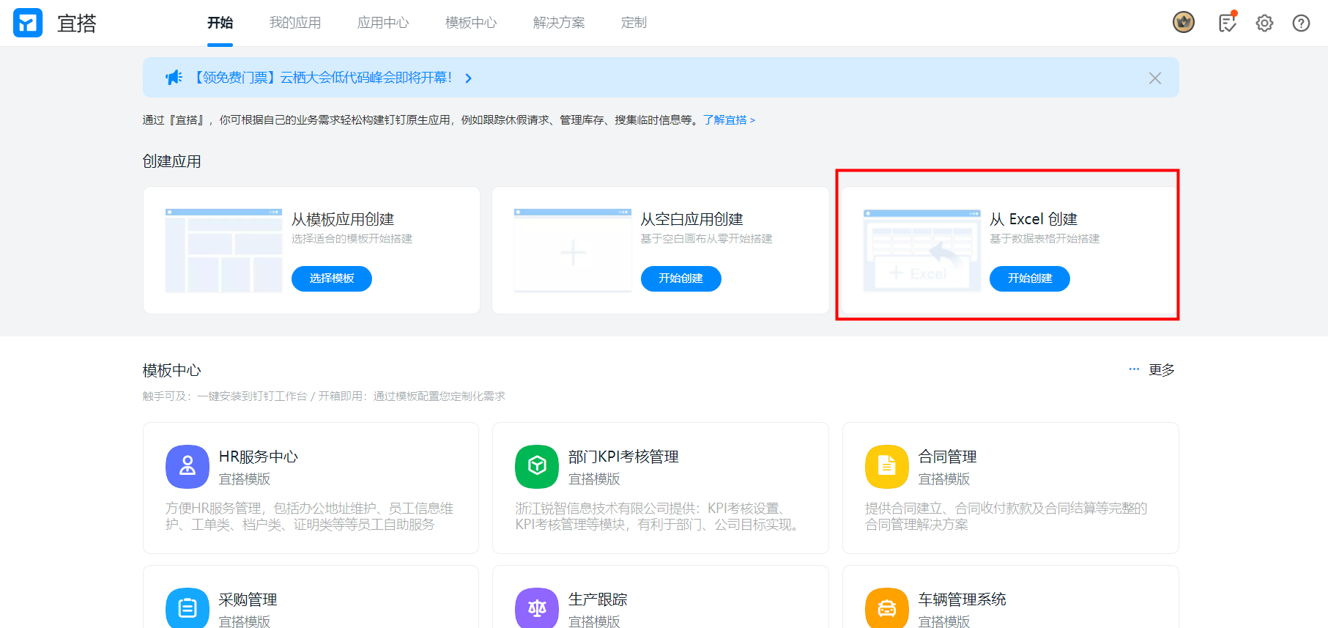This screenshot has height=628, width=1328.
Task: Open the 模板中心 tab
Action: click(x=471, y=23)
